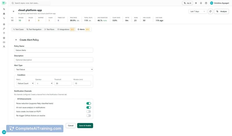The image size is (232, 136).
Task: Click the Threshold input field
Action: 63,83
